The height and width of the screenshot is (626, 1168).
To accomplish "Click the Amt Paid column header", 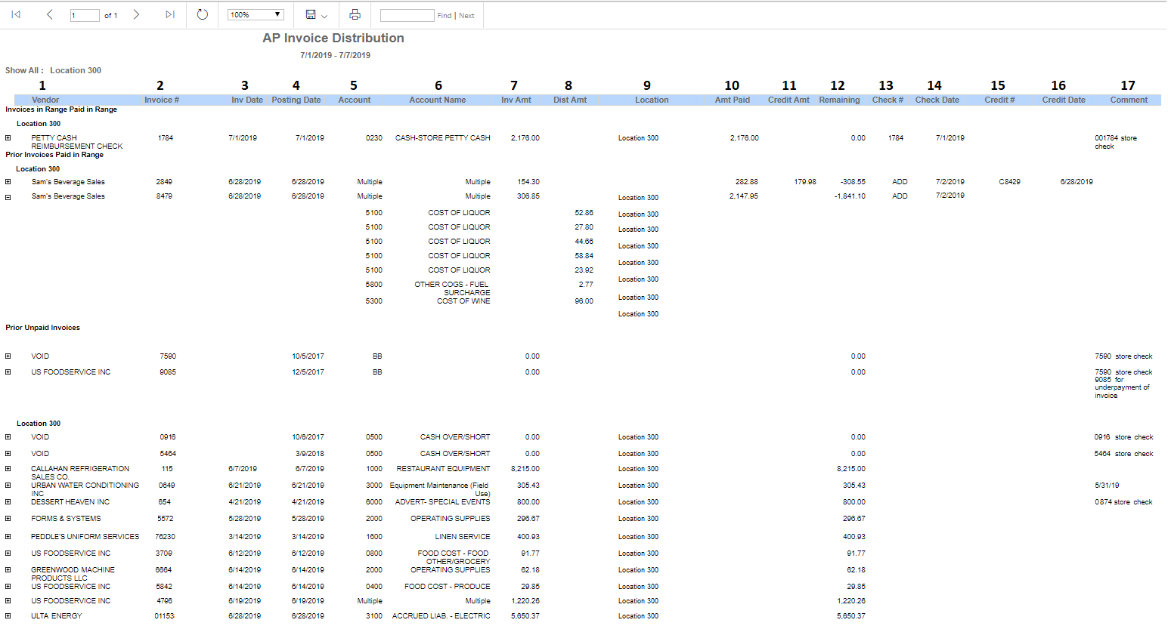I will tap(733, 100).
